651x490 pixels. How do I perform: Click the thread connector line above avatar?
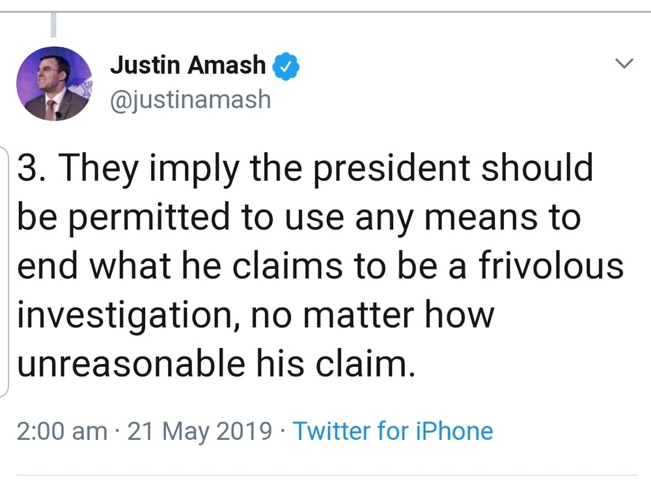coord(53,25)
